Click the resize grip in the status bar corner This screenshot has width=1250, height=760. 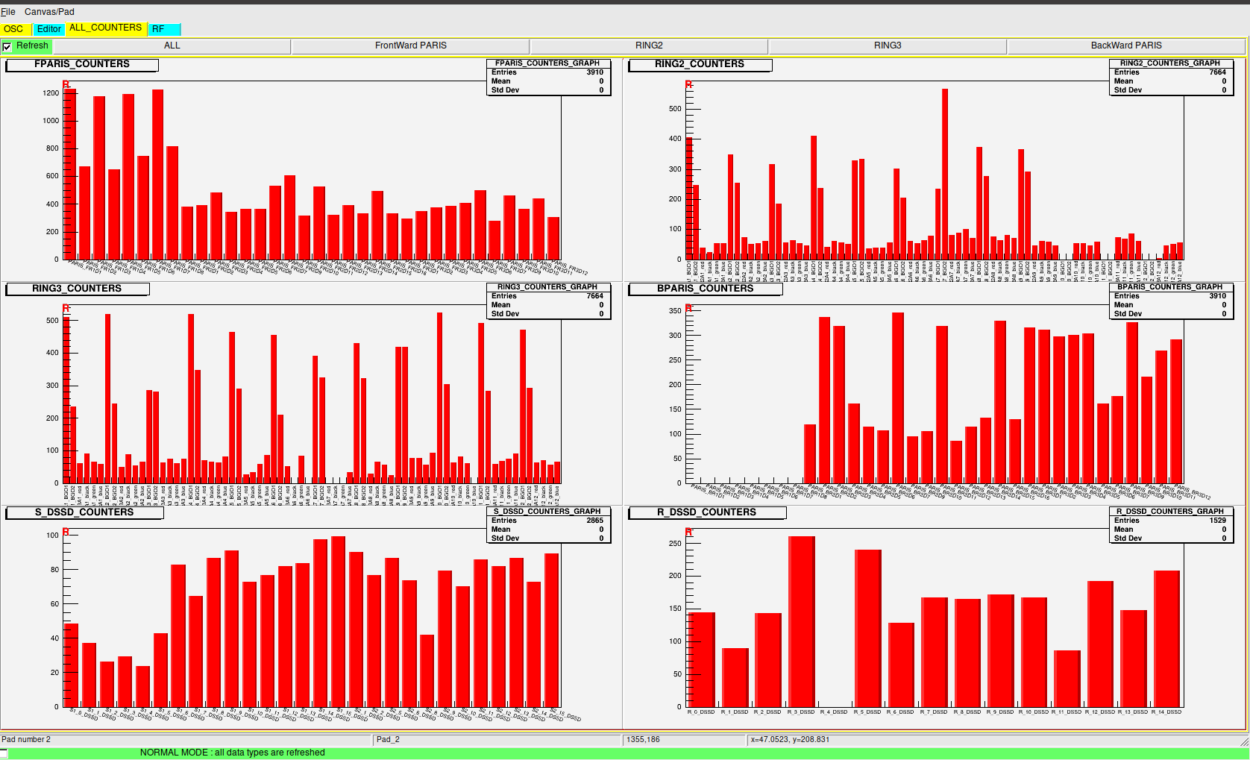point(1243,741)
